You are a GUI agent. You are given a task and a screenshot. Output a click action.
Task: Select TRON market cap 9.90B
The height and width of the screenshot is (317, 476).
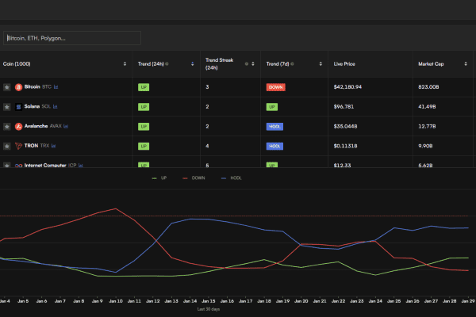[x=425, y=146]
